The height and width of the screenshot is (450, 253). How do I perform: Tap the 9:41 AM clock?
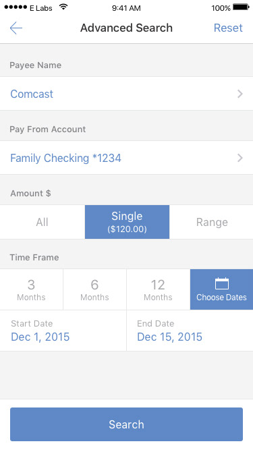click(x=126, y=8)
